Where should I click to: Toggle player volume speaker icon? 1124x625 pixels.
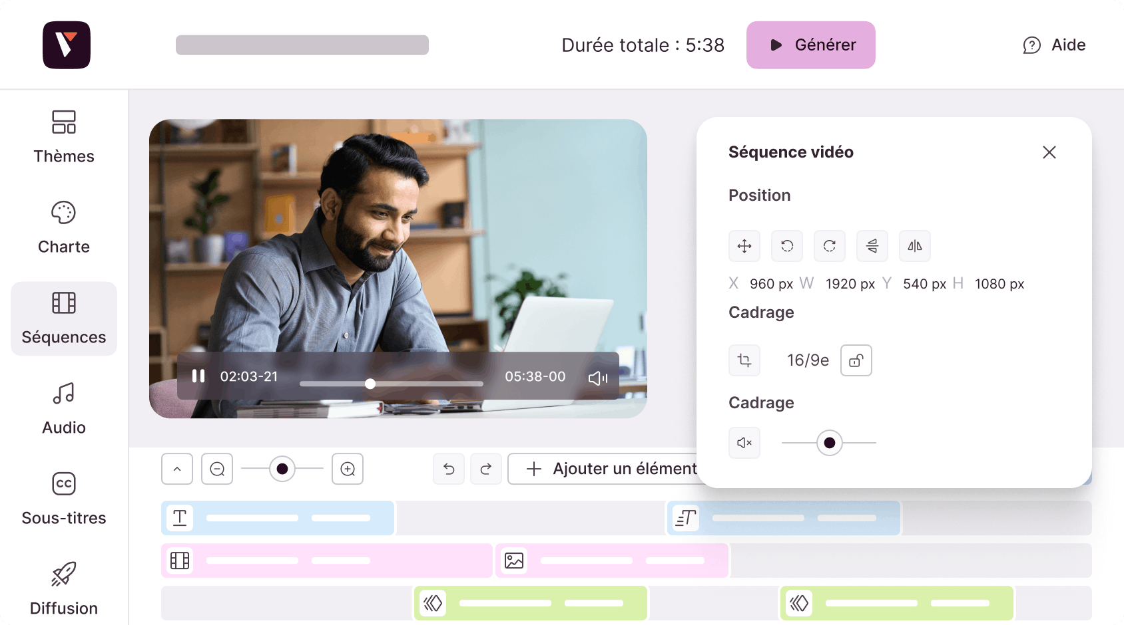click(598, 378)
